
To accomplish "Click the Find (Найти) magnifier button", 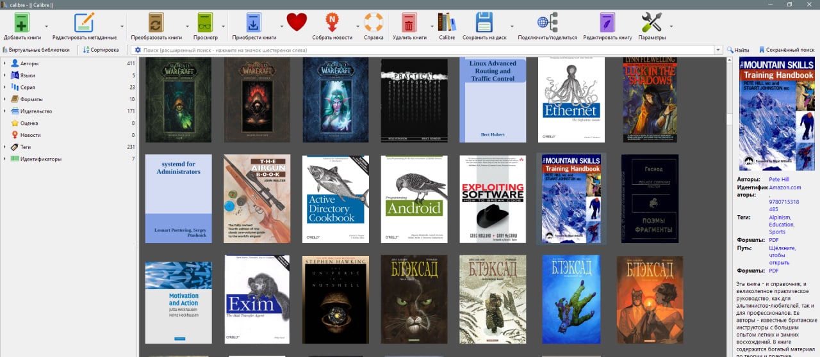I will [x=738, y=50].
